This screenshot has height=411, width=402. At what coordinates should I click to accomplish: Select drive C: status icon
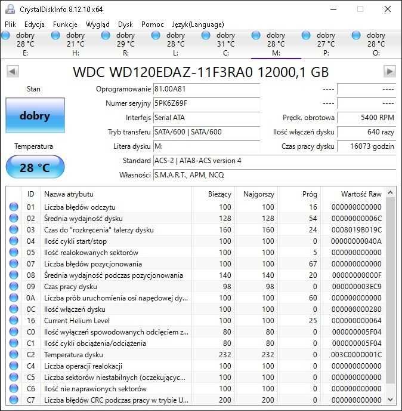(x=206, y=35)
